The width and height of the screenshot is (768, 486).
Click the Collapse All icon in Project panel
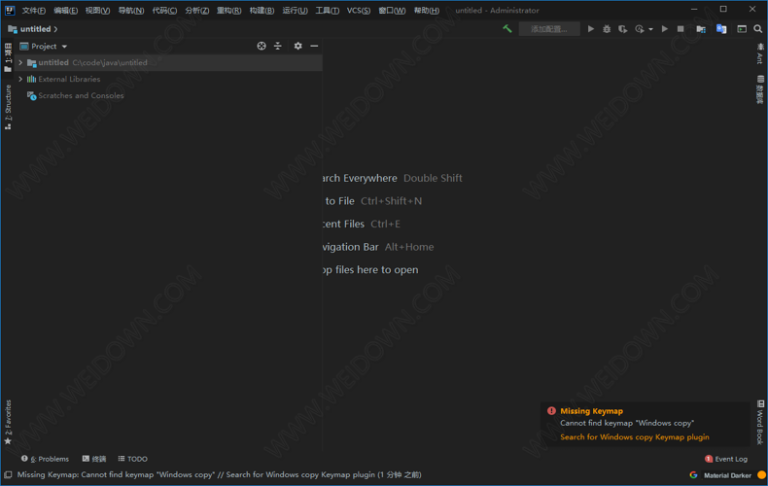(278, 46)
